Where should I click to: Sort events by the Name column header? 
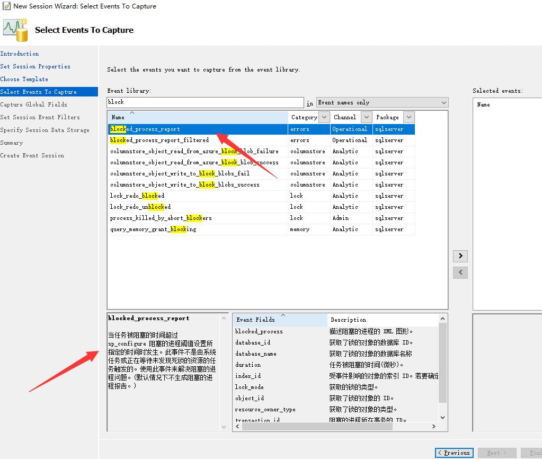click(198, 117)
